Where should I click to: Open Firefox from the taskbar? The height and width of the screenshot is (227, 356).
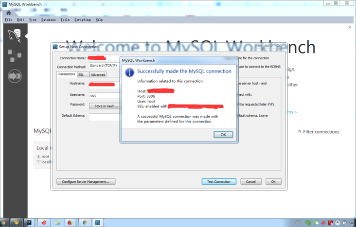click(x=70, y=223)
